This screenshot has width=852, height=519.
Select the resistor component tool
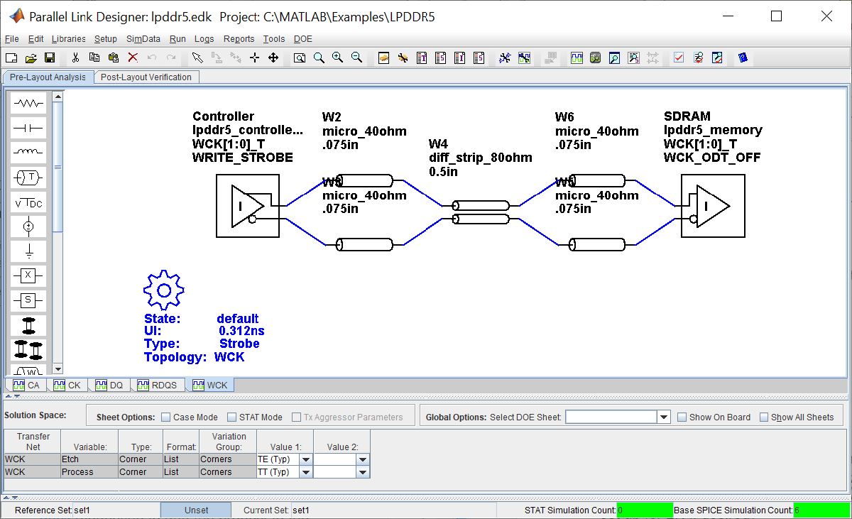(28, 103)
